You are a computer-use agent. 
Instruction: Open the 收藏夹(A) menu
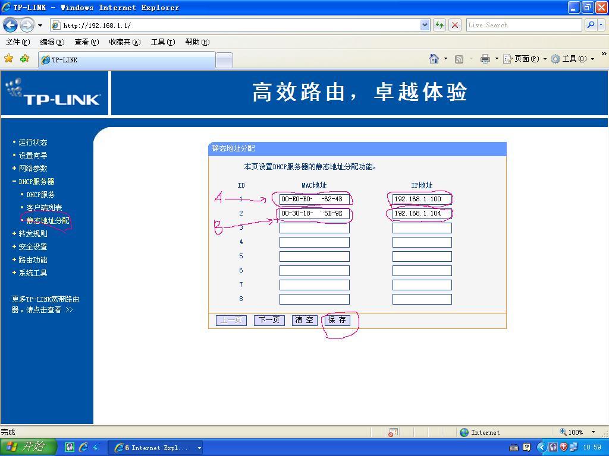pos(125,42)
